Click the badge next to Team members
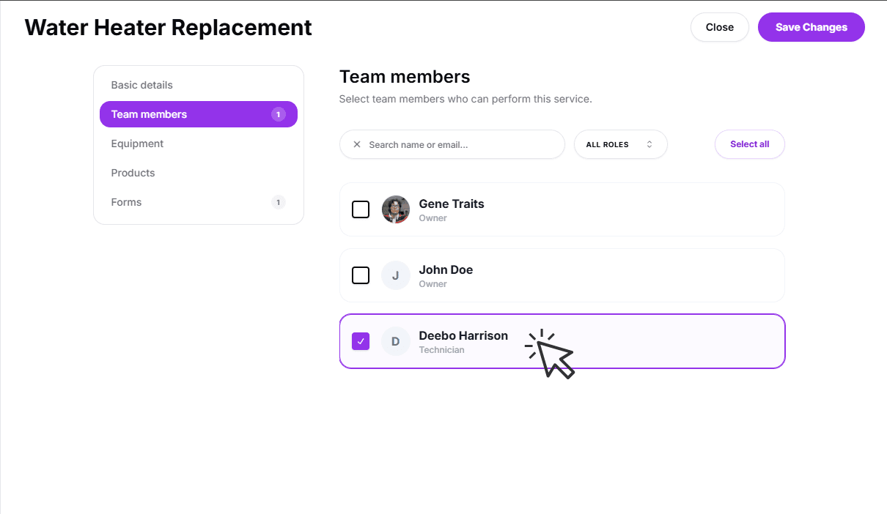This screenshot has width=887, height=514. click(279, 114)
